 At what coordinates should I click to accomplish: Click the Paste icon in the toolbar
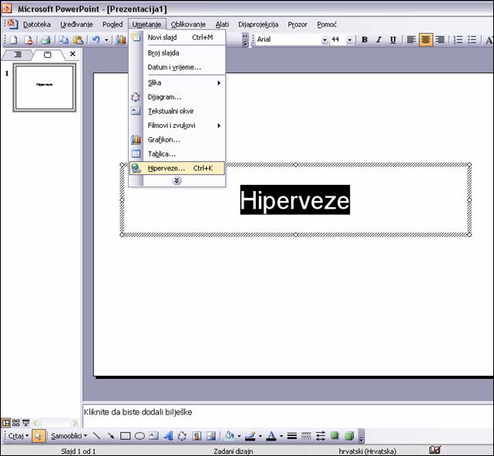(x=78, y=40)
